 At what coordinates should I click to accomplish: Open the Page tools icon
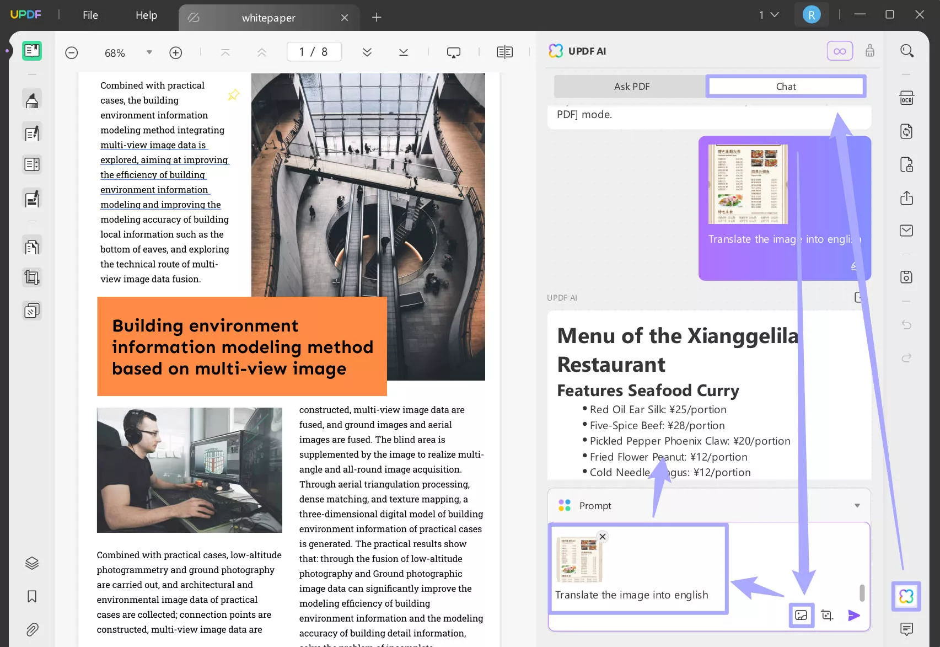(32, 246)
